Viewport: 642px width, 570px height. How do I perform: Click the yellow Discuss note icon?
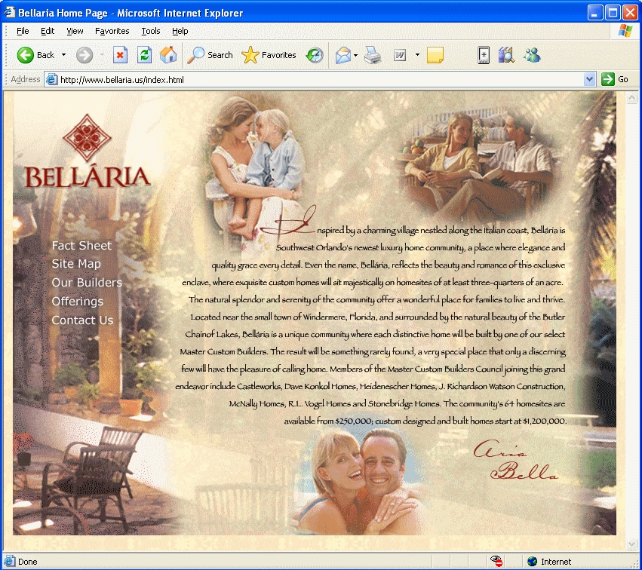[x=435, y=55]
